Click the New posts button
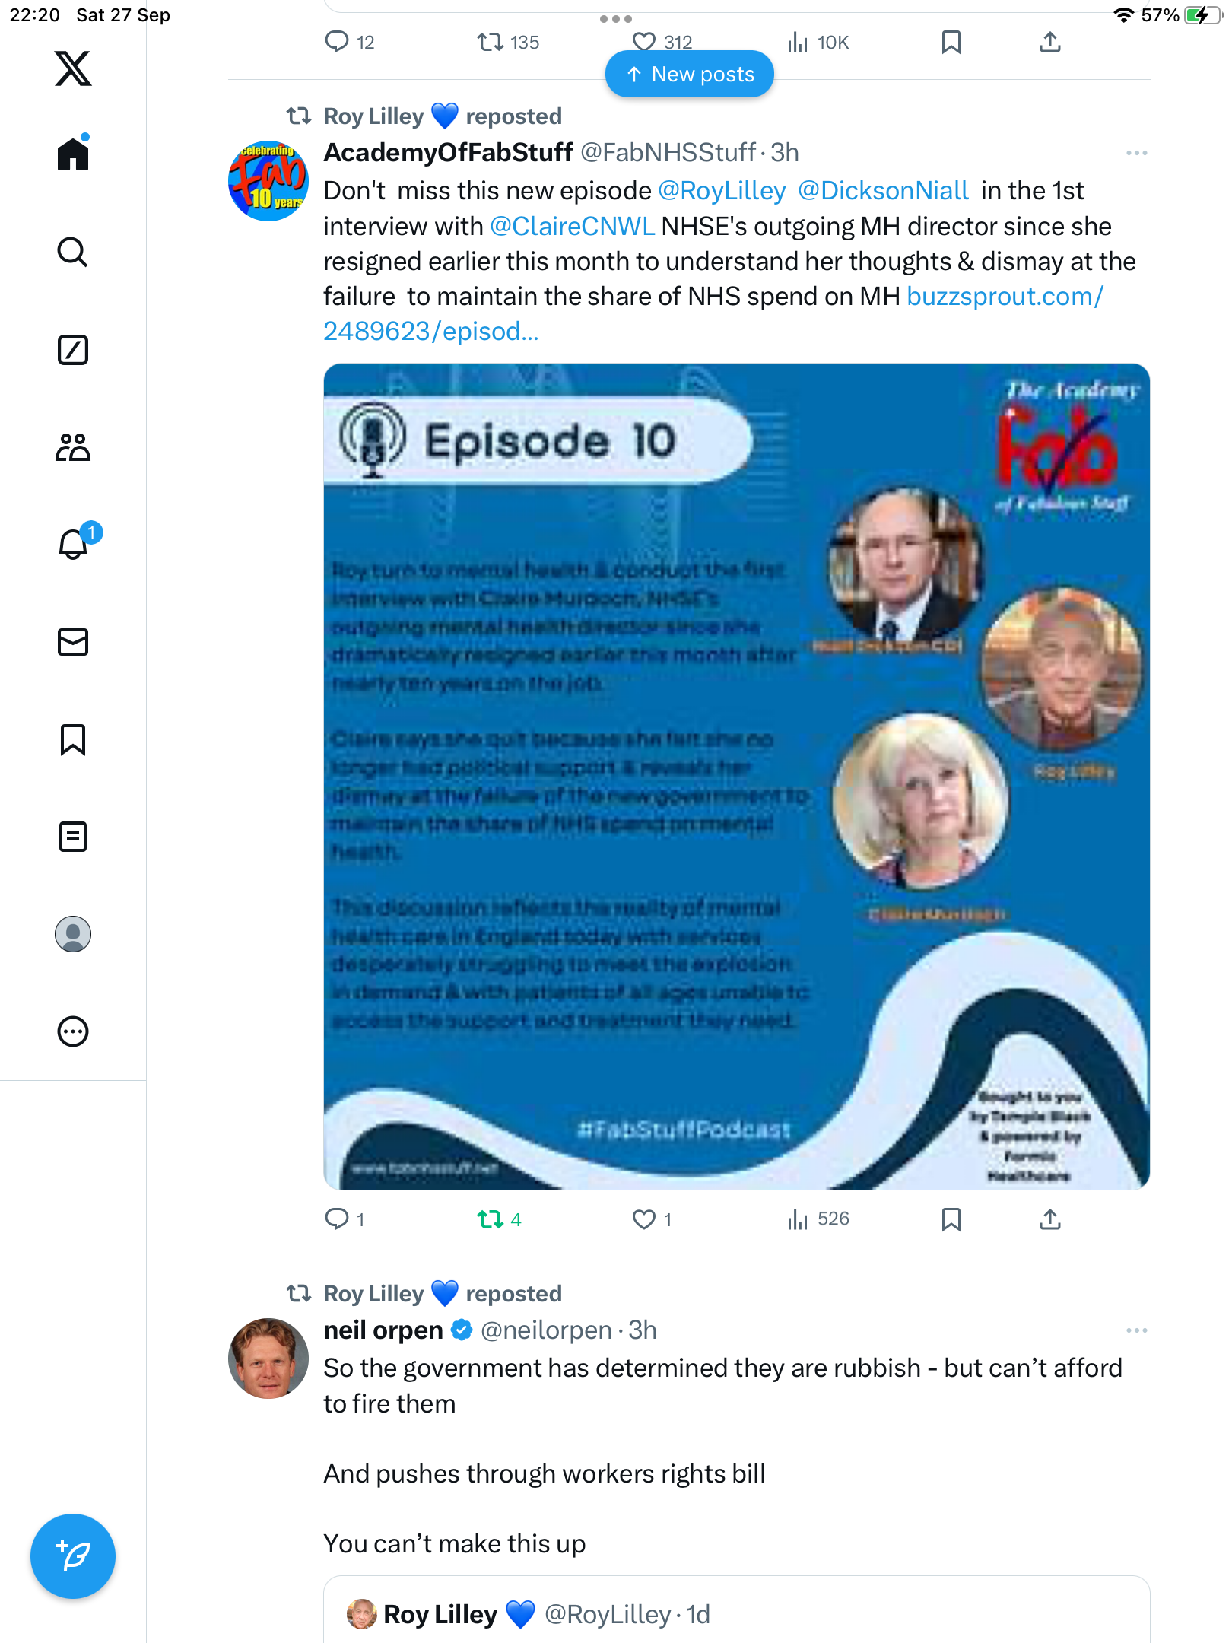This screenshot has width=1232, height=1643. (x=690, y=74)
